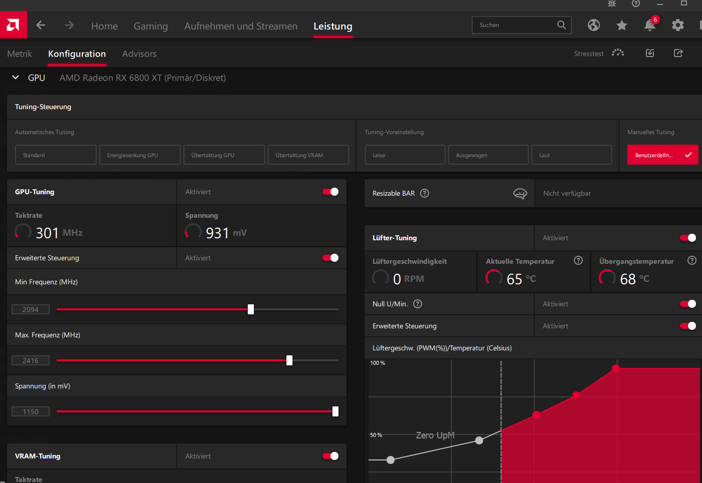This screenshot has height=483, width=702.
Task: Select Standard automatic tuning
Action: [56, 155]
